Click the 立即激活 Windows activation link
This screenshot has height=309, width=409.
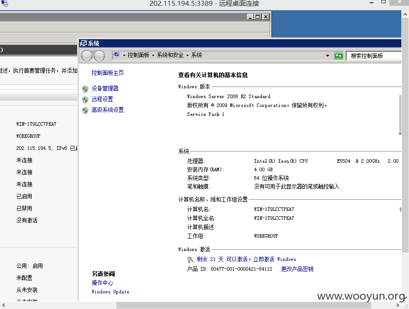point(274,259)
